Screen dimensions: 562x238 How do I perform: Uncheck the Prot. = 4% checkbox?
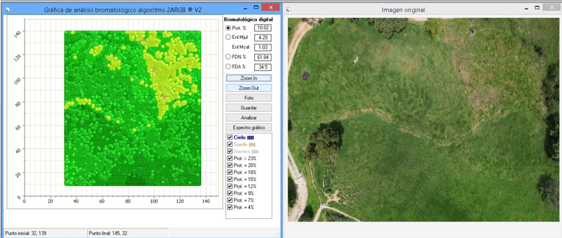pos(229,208)
